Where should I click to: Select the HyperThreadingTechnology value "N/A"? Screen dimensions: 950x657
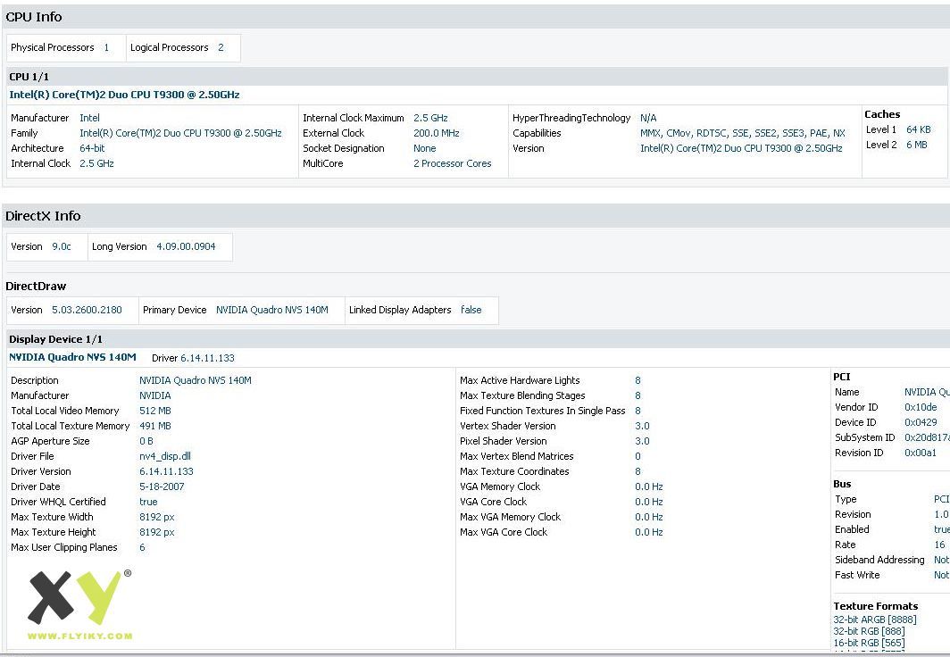pyautogui.click(x=648, y=118)
